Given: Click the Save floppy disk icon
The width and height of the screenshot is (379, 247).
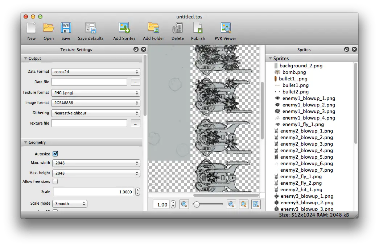Looking at the screenshot, I should (x=66, y=28).
